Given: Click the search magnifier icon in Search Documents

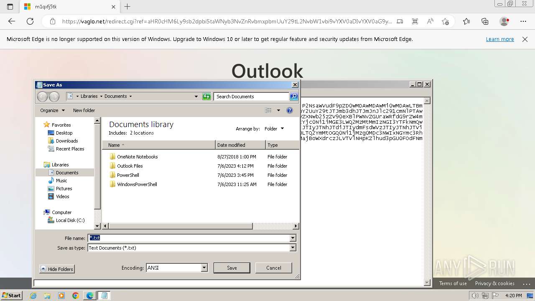Looking at the screenshot, I should (294, 97).
